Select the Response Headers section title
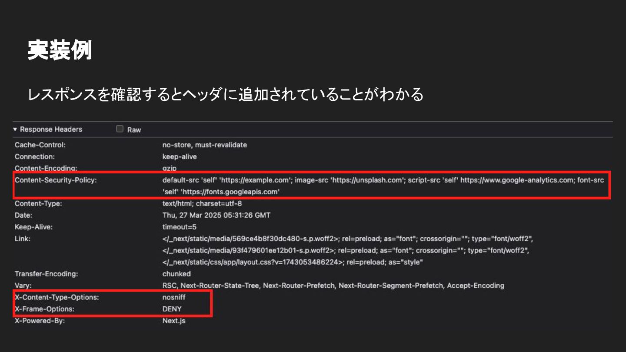 [51, 130]
